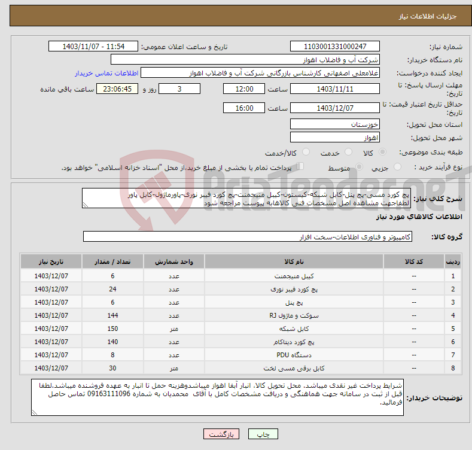Image resolution: width=472 pixels, height=450 pixels.
Task: Click the city field اهواز
Action: point(335,138)
